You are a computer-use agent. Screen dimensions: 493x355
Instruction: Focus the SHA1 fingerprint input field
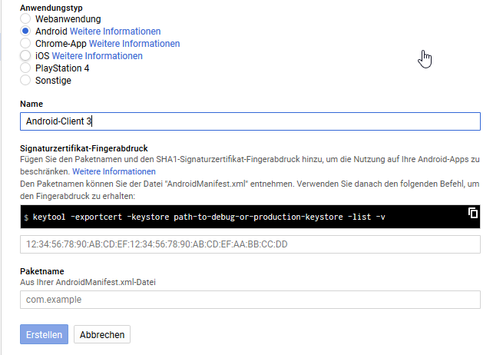(250, 245)
